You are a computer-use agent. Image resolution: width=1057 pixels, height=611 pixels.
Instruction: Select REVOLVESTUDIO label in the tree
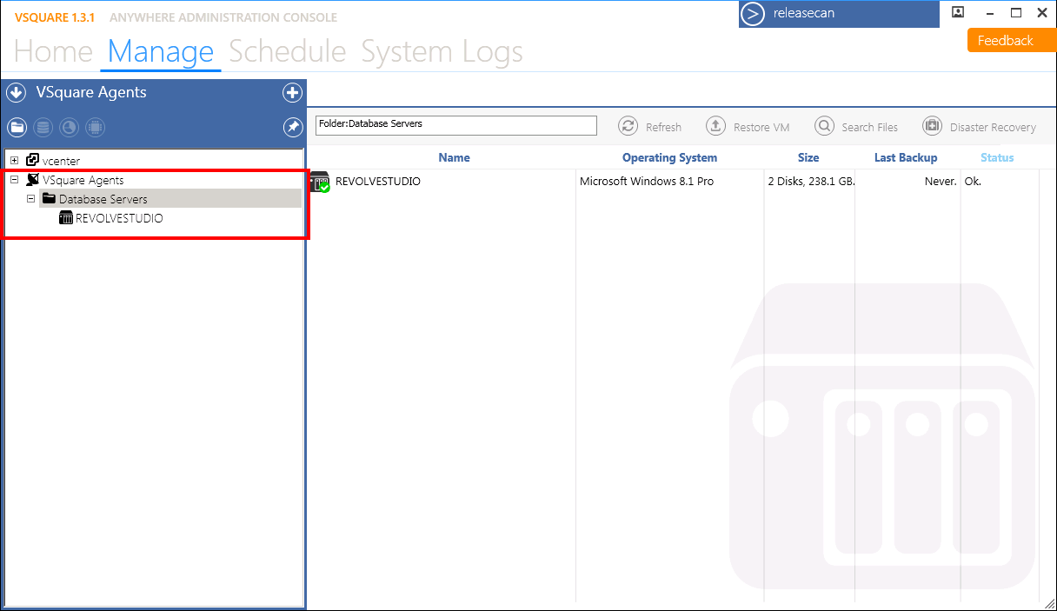[x=119, y=218]
